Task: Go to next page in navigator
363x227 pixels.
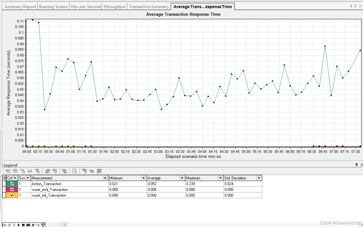Action: pyautogui.click(x=23, y=225)
